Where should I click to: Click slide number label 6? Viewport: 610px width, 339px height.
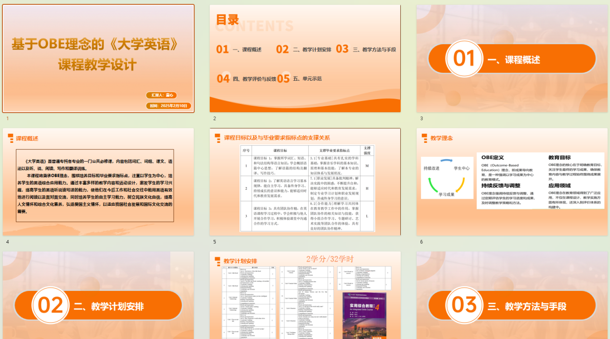421,242
